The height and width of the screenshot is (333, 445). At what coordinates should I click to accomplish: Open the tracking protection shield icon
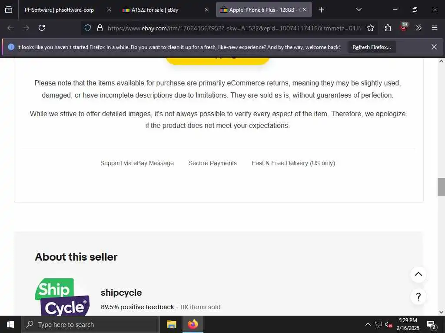(x=88, y=28)
